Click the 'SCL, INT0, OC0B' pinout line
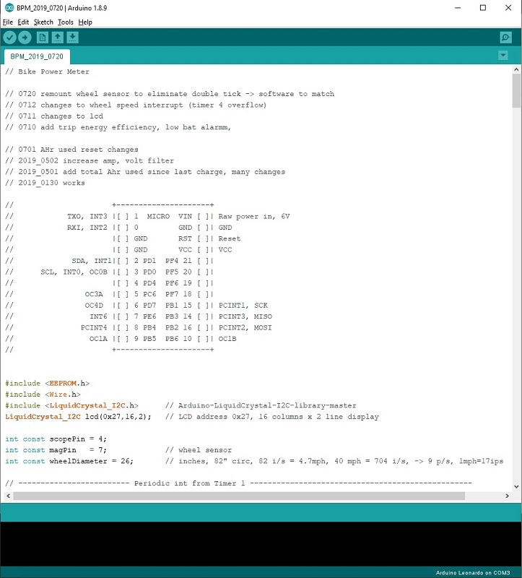 pyautogui.click(x=110, y=272)
